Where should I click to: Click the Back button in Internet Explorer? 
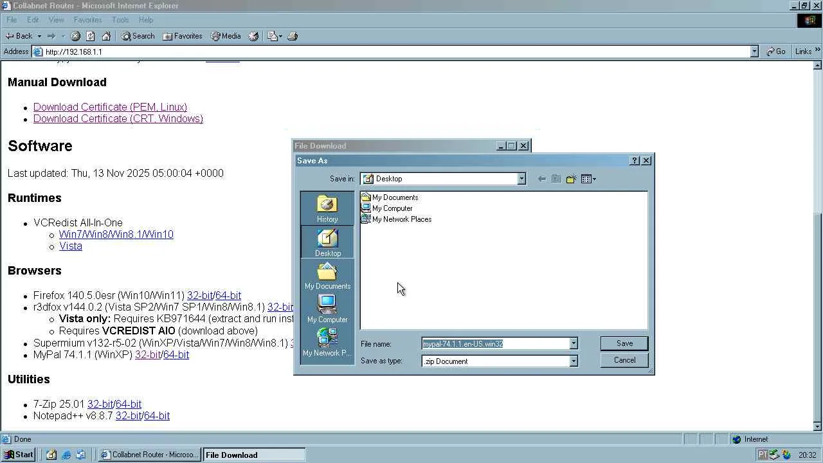[19, 36]
